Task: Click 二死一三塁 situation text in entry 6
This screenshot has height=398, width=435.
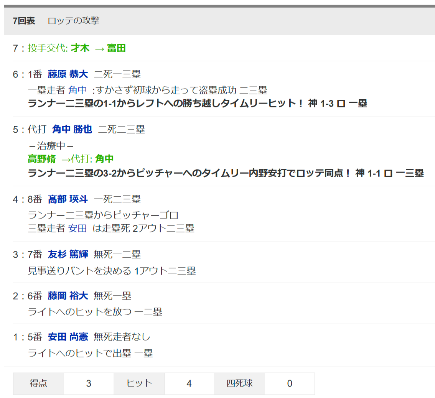Action: [117, 74]
